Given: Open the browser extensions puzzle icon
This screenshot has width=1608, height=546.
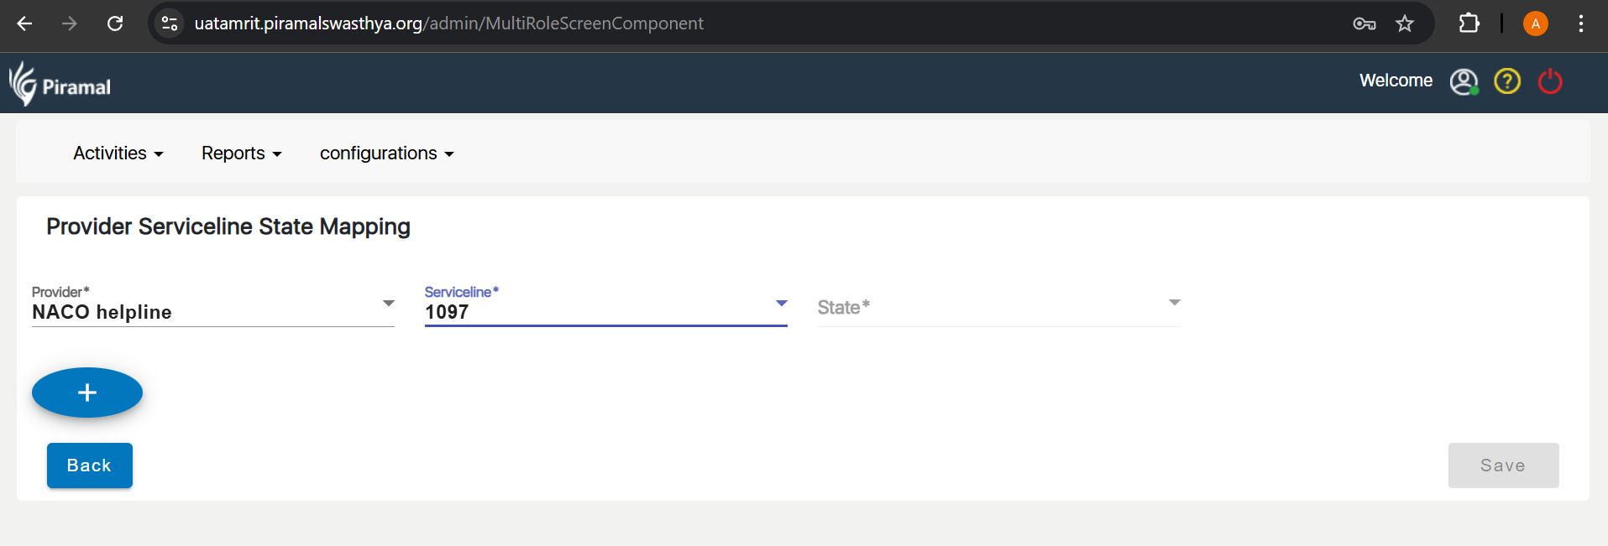Looking at the screenshot, I should click(x=1469, y=23).
